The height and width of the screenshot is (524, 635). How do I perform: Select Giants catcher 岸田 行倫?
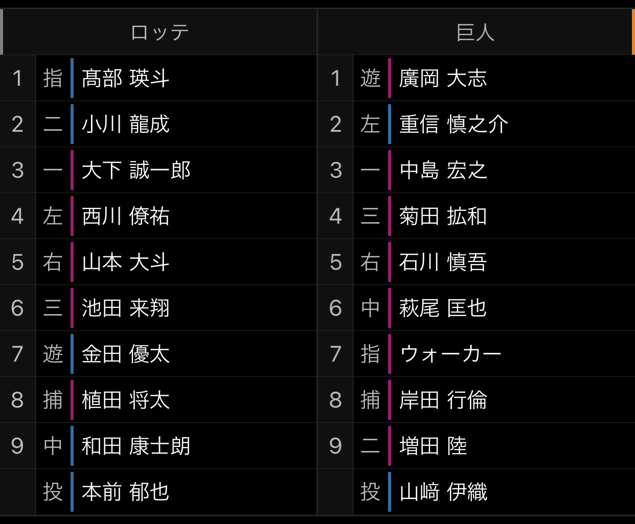coord(443,400)
